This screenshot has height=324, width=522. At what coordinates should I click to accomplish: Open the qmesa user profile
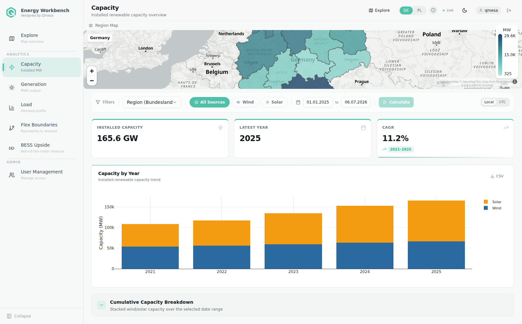tap(488, 10)
